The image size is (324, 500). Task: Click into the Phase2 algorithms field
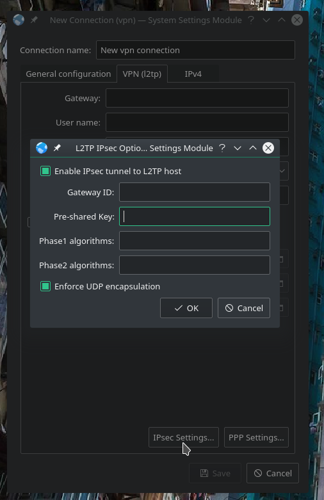coord(195,265)
